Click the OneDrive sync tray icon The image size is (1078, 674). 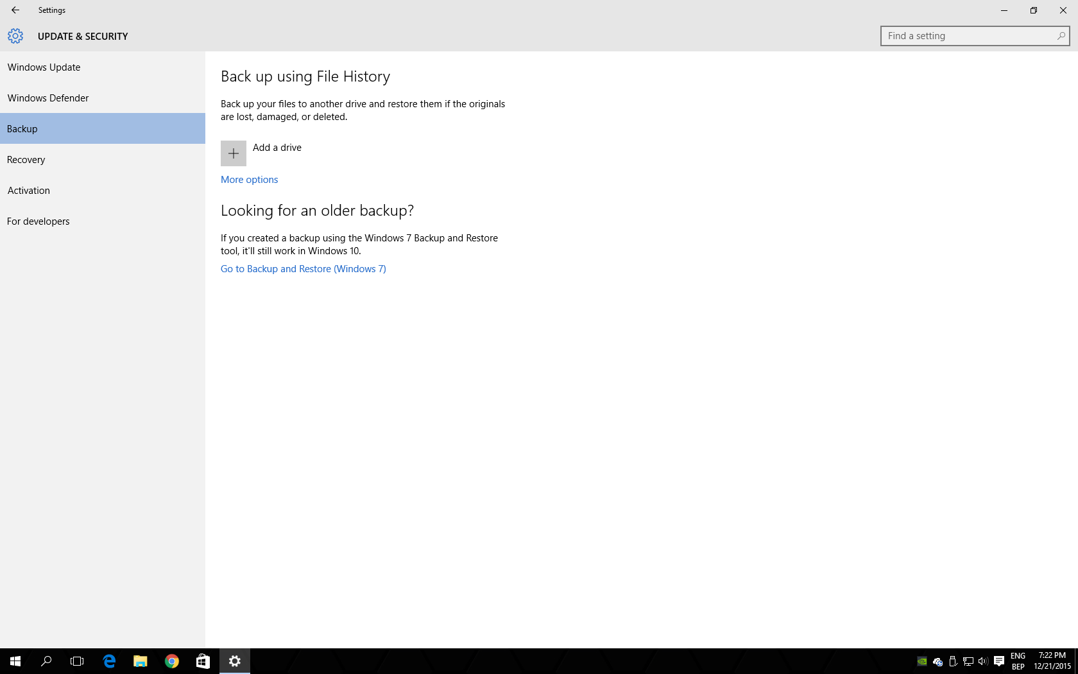point(937,661)
